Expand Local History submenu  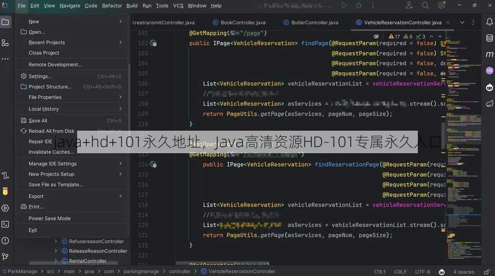tap(121, 109)
